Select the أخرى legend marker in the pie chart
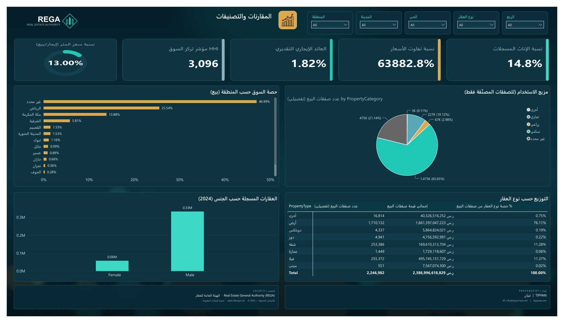Screen dimensions: 564x323 528,110
